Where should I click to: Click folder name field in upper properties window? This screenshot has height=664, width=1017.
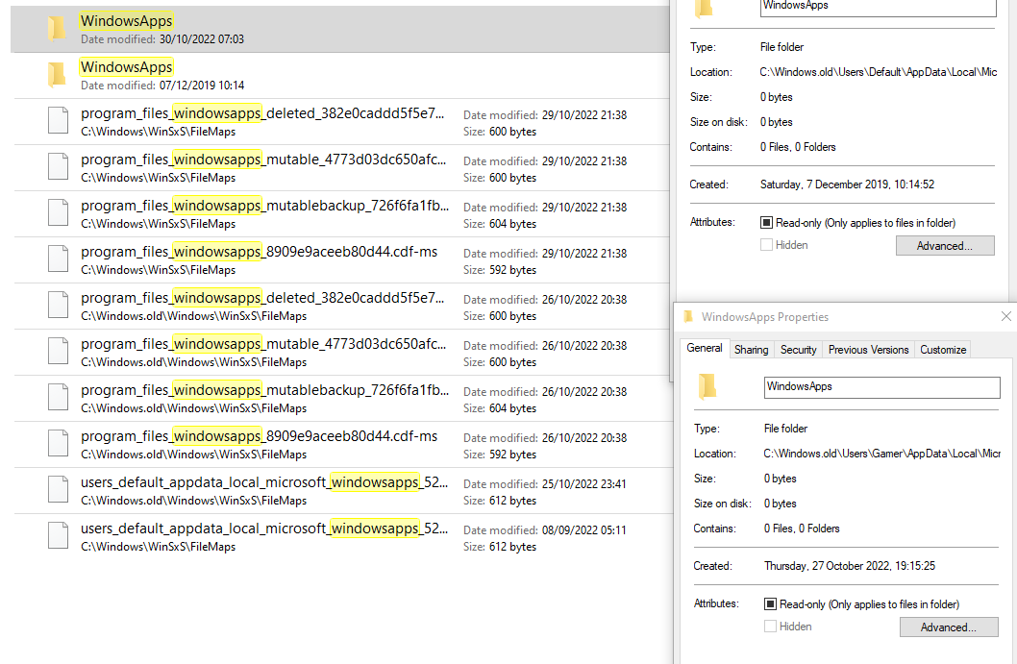[879, 7]
